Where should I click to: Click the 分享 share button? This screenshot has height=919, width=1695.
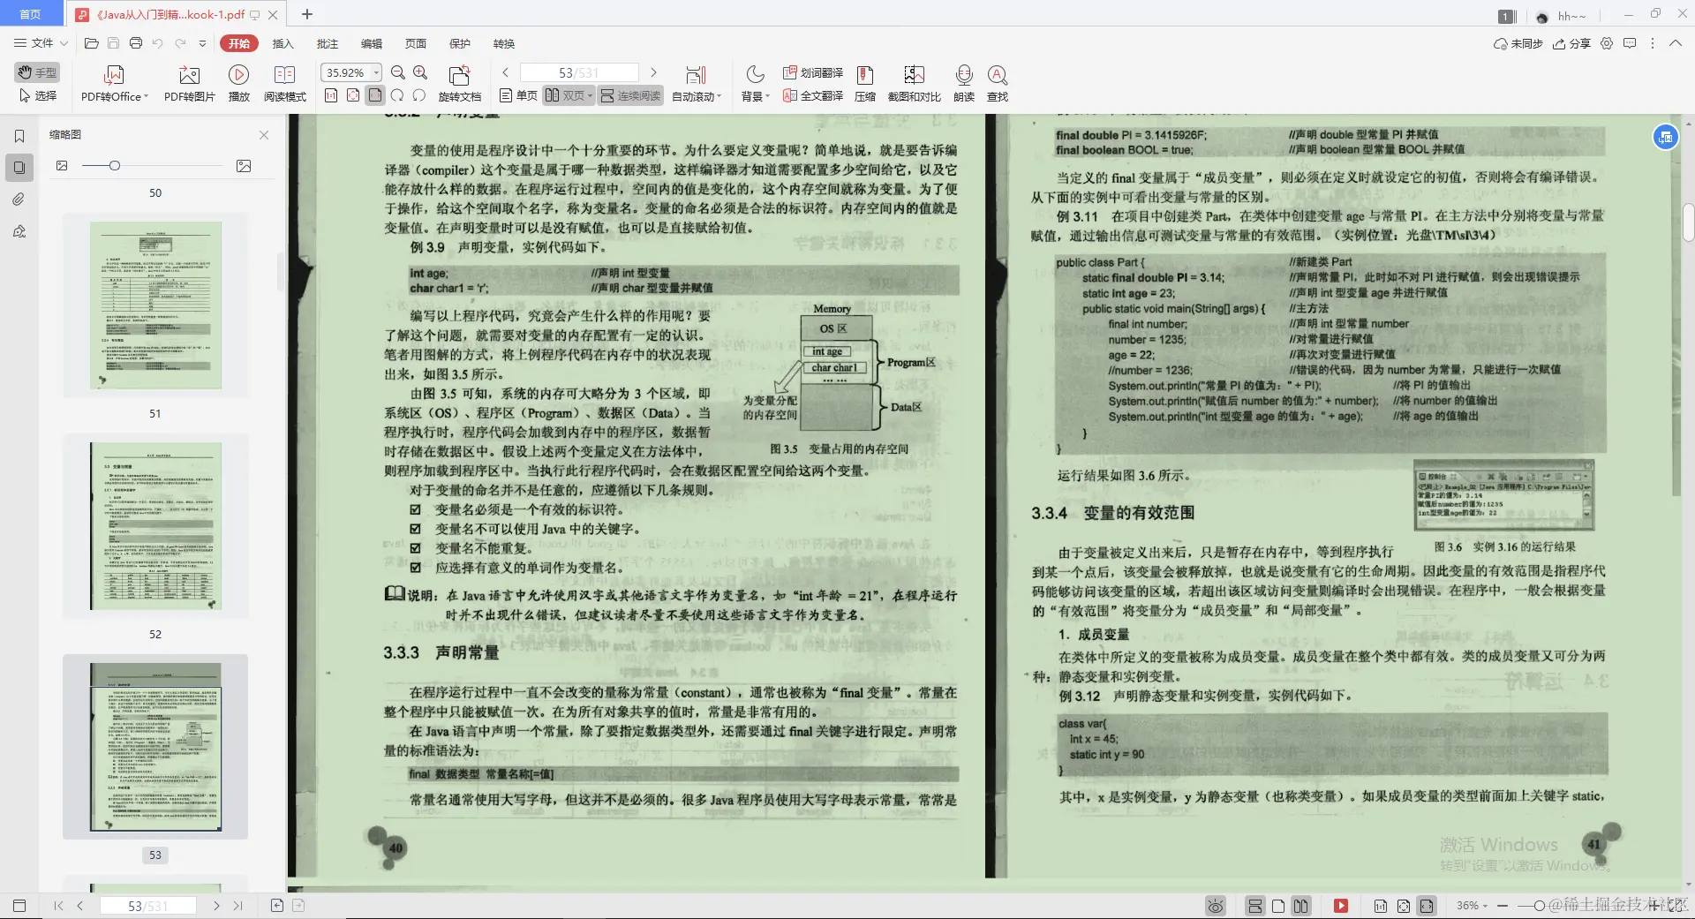[x=1575, y=42]
